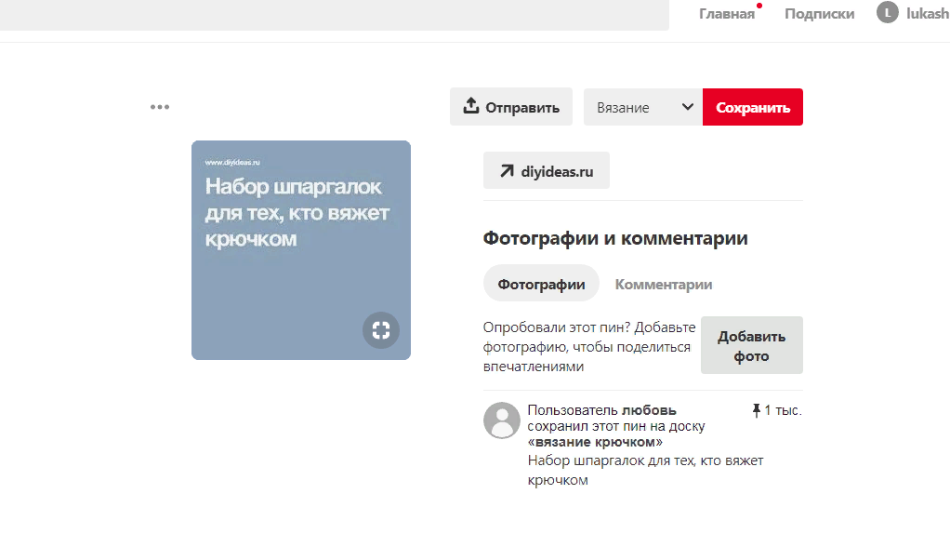Click the red notification dot by Главная
The image size is (950, 547).
tap(759, 6)
